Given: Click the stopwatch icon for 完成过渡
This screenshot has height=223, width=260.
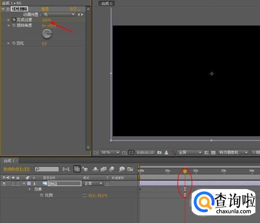Looking at the screenshot, I should coord(14,20).
